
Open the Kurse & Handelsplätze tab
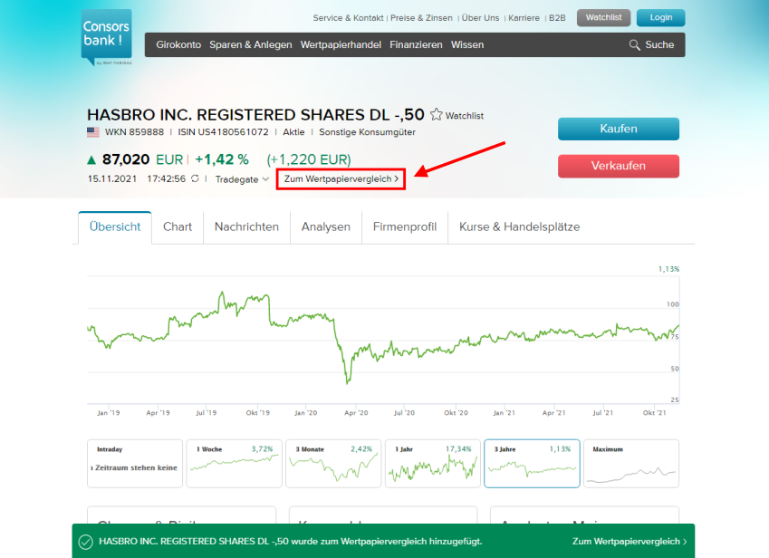pyautogui.click(x=519, y=227)
